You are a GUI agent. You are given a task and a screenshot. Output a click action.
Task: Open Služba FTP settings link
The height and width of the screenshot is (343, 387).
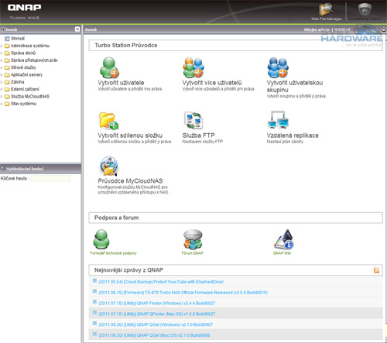199,135
